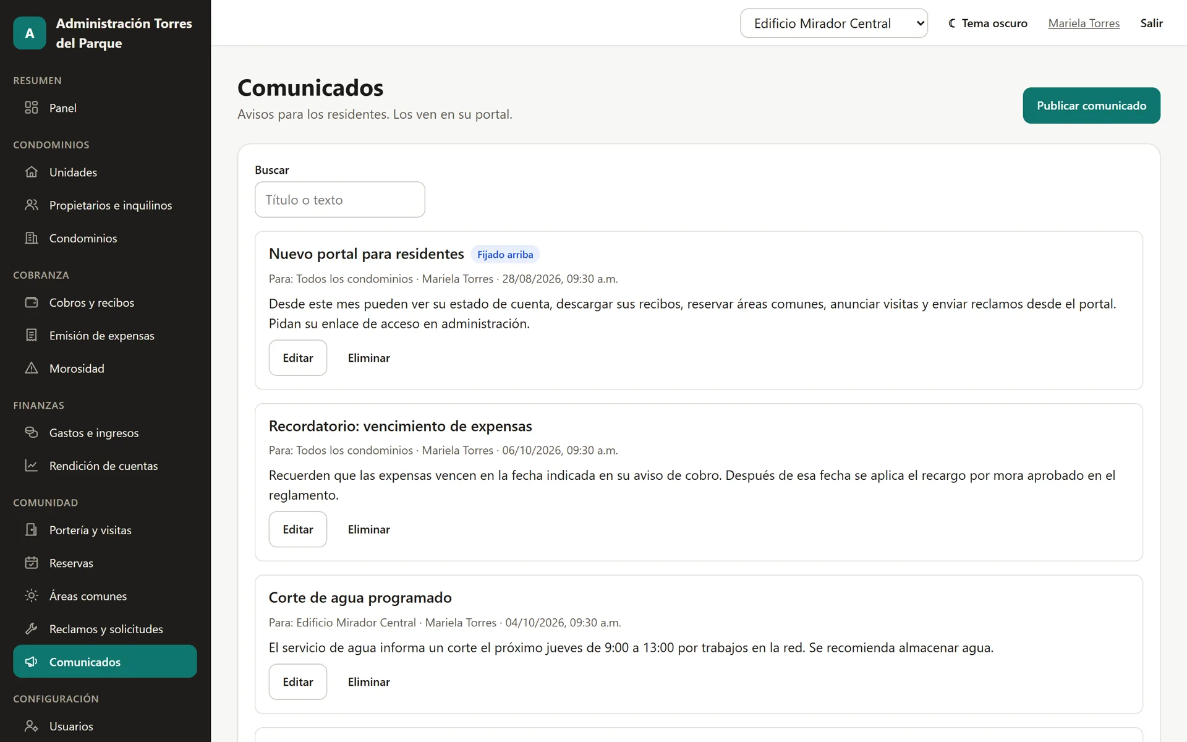The width and height of the screenshot is (1187, 742).
Task: Click the Áreas comunes sun icon
Action: tap(32, 595)
